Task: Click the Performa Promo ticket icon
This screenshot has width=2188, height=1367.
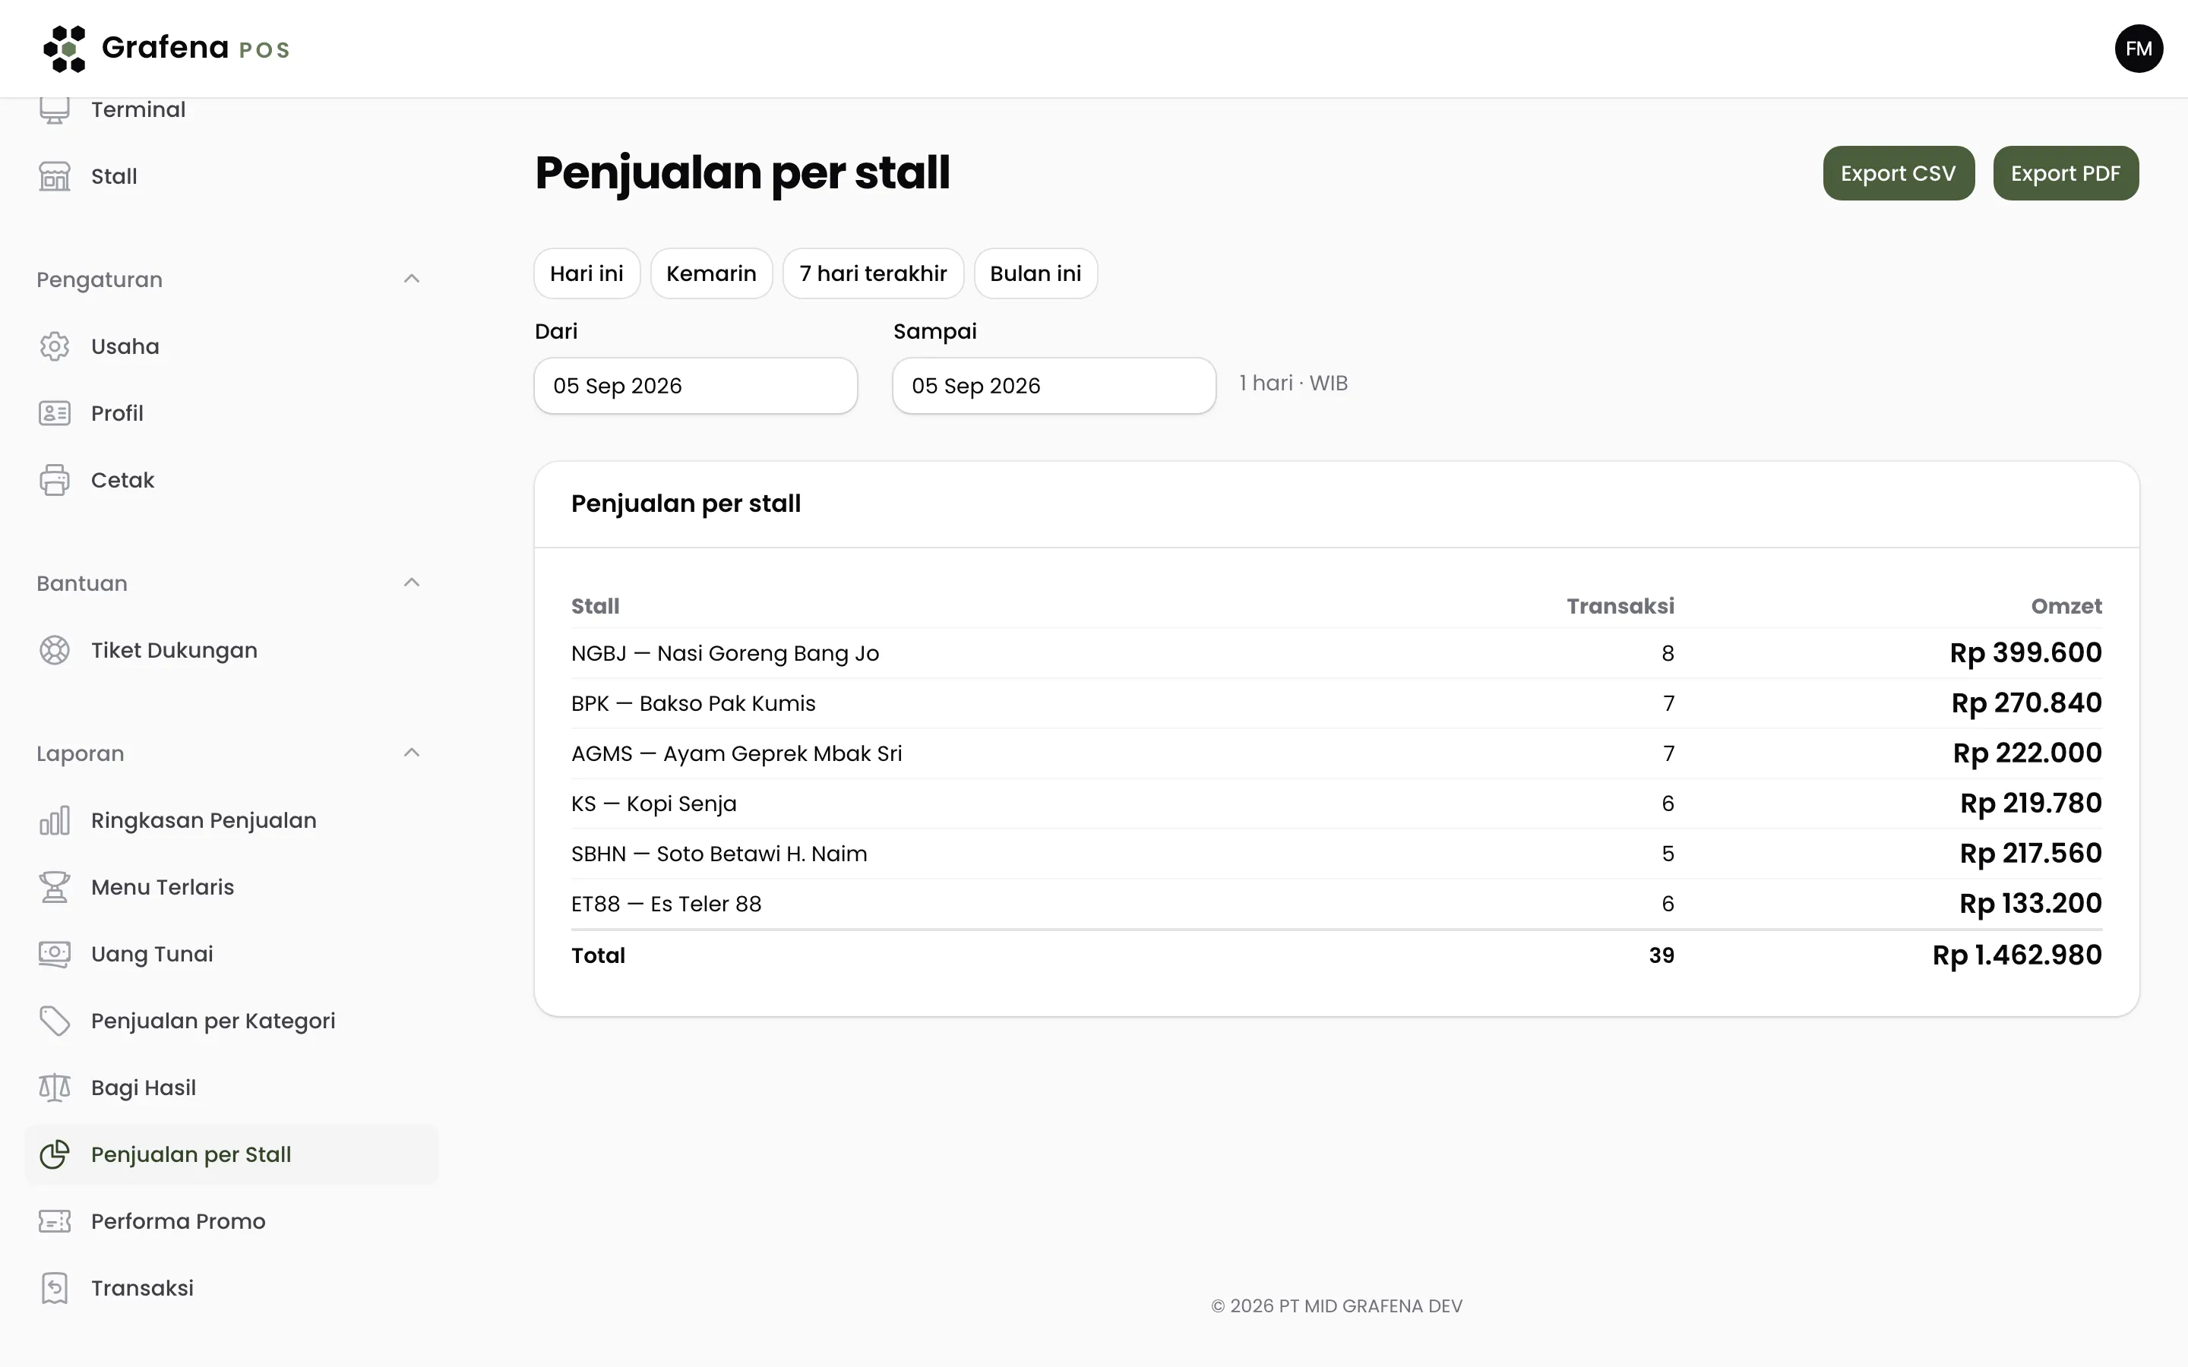Action: (x=54, y=1221)
